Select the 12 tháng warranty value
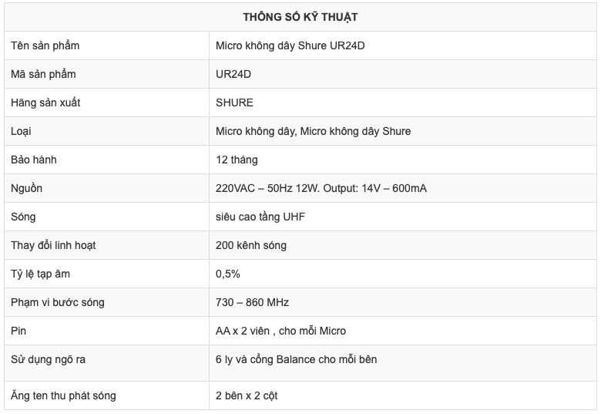601x414 pixels. pyautogui.click(x=237, y=160)
